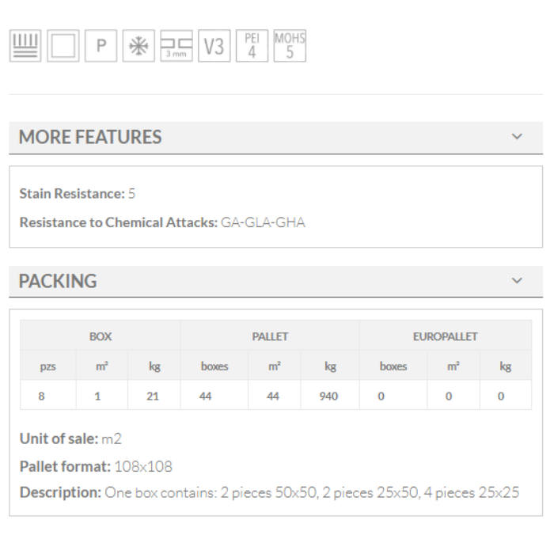Select the PALLET column header
The width and height of the screenshot is (554, 554).
[270, 336]
